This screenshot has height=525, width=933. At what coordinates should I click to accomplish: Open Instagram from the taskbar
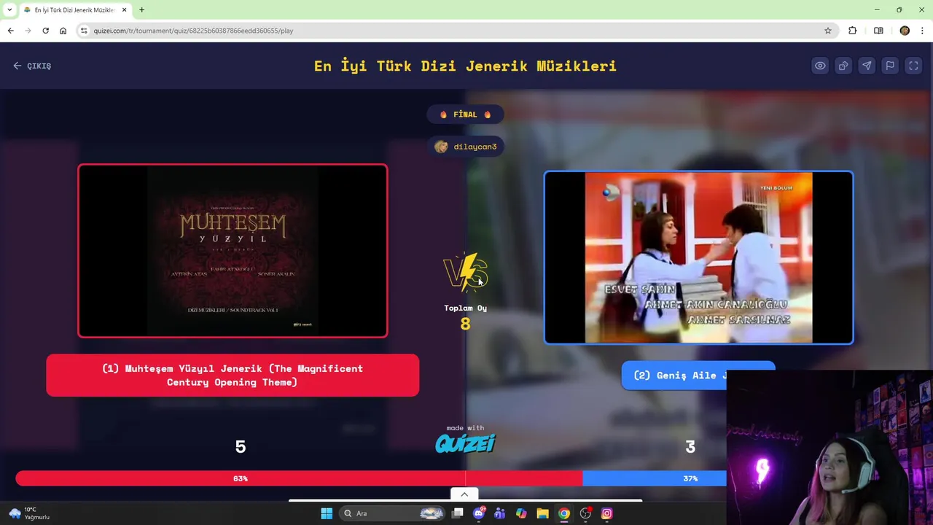pos(606,513)
